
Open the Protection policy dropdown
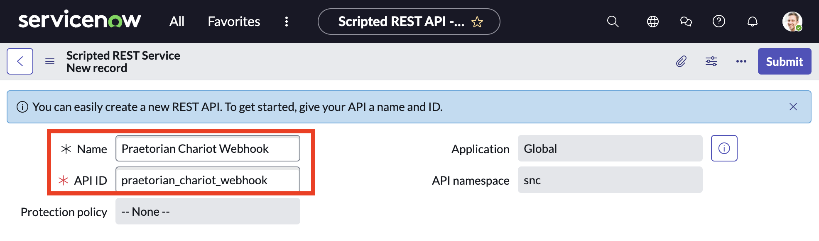(208, 211)
